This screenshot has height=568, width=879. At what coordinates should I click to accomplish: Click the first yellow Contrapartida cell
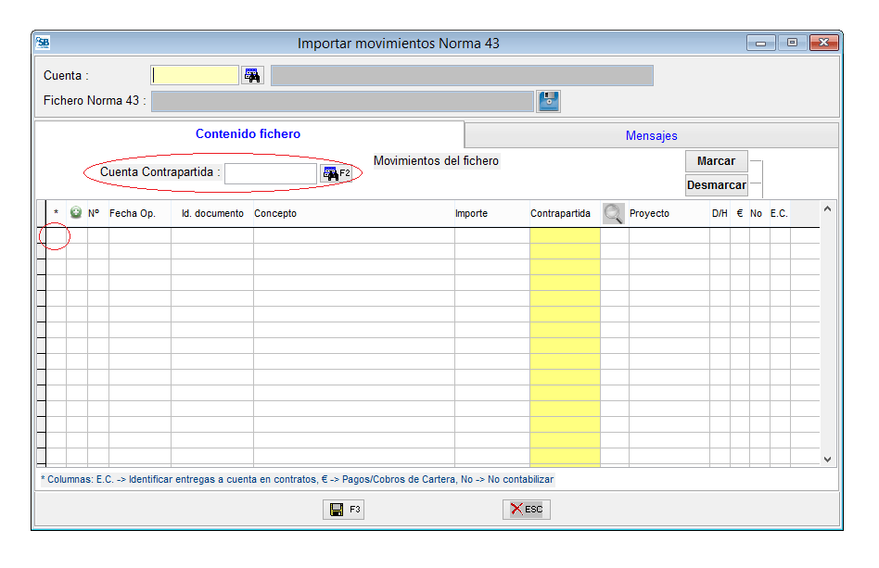tap(565, 235)
